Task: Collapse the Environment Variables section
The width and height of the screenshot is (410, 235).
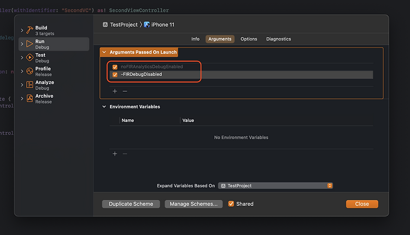Action: click(x=104, y=107)
